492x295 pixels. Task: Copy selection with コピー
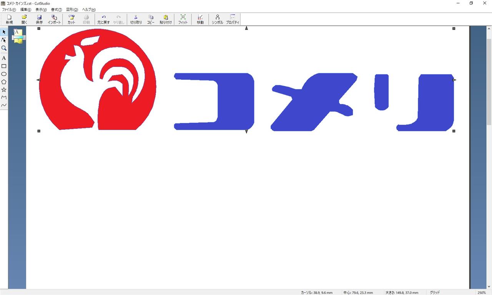coord(151,19)
